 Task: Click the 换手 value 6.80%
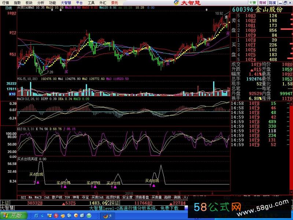click(x=255, y=98)
